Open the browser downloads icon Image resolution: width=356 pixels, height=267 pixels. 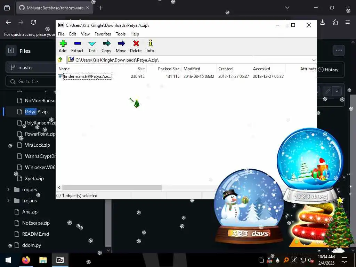pyautogui.click(x=322, y=22)
